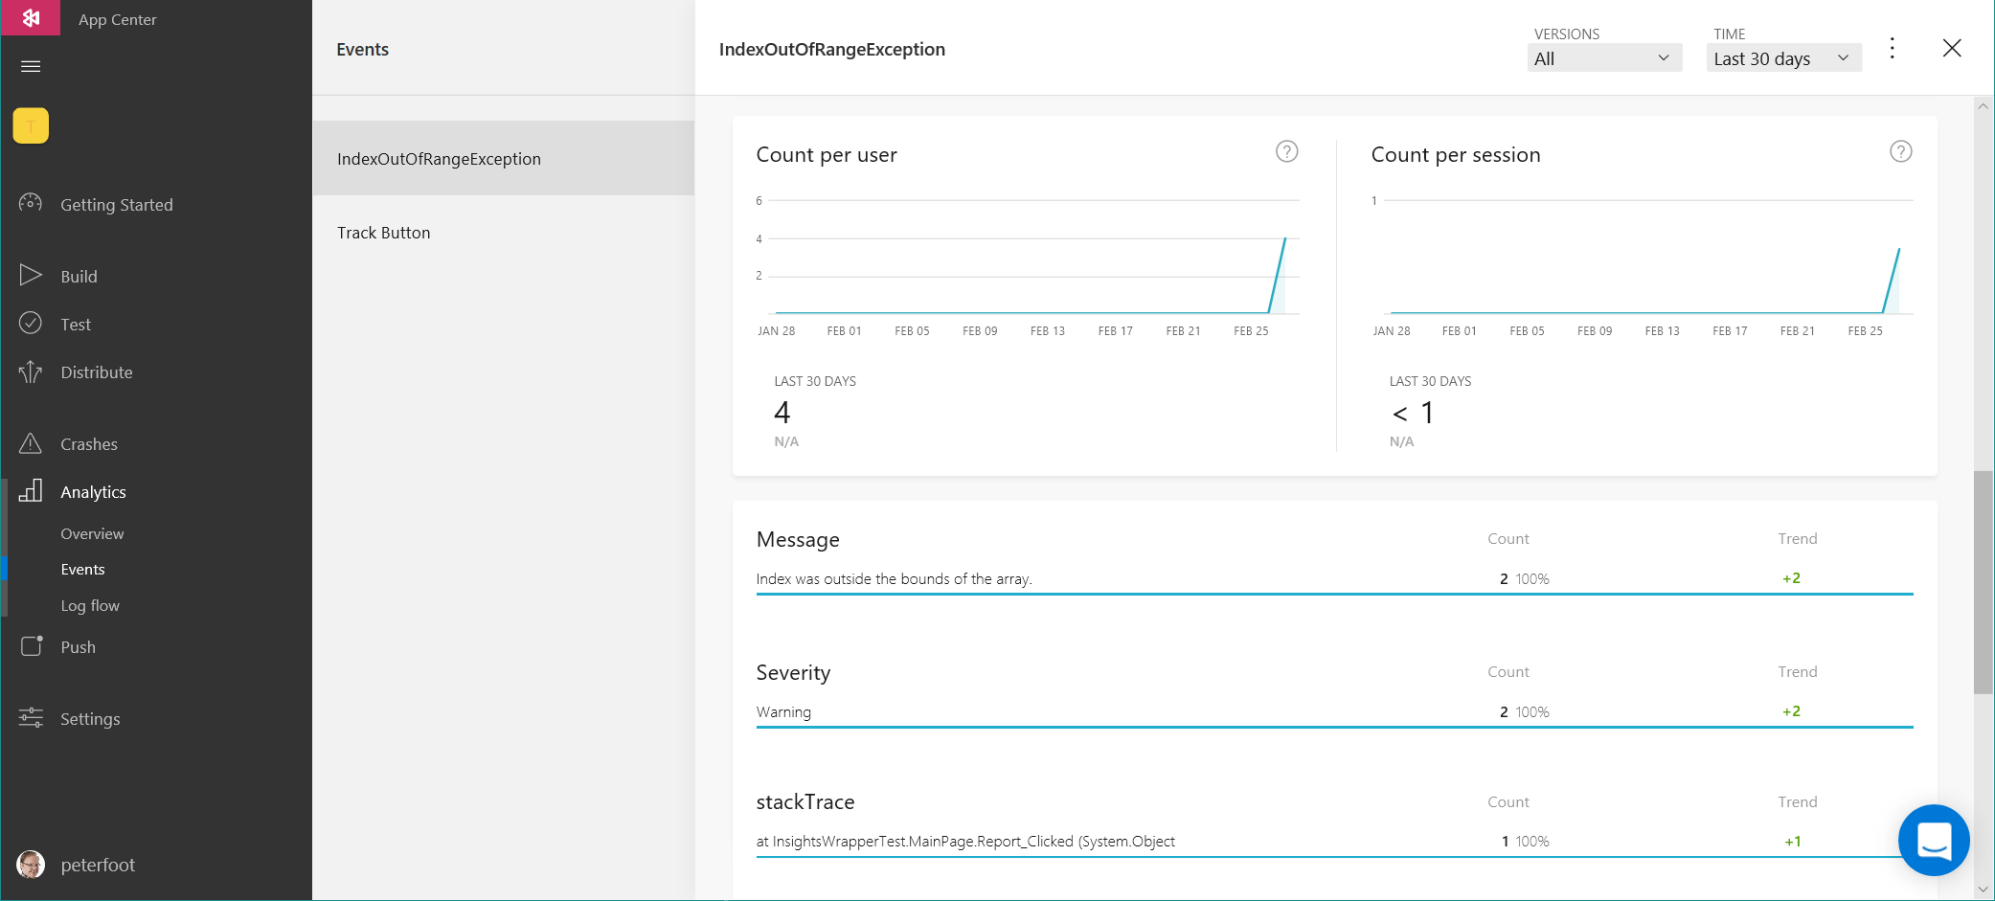
Task: Go to the Build section
Action: 79,277
